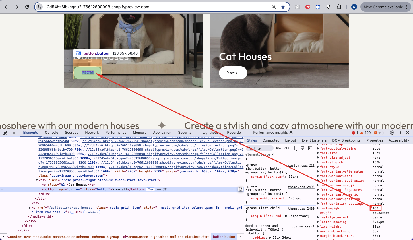Collapse the div.prose prose--tight element node

point(37,180)
